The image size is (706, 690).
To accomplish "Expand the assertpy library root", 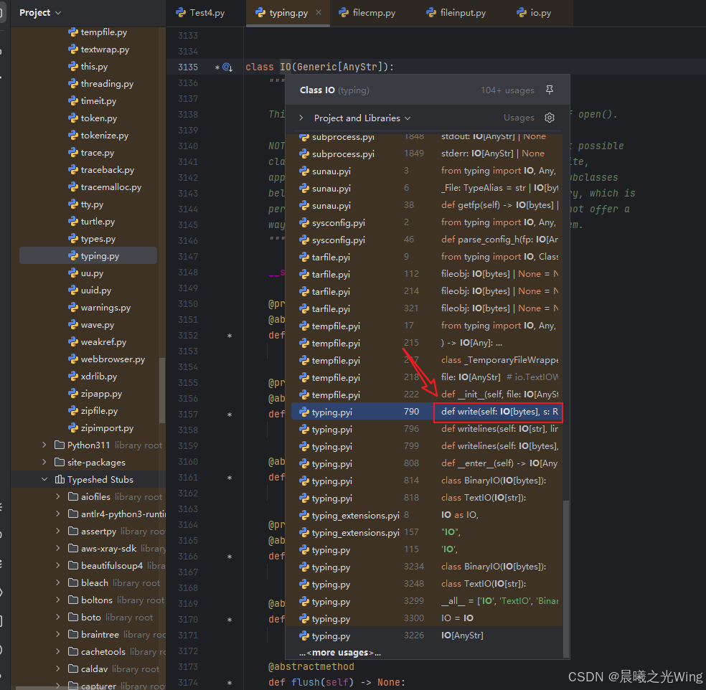I will (x=57, y=531).
